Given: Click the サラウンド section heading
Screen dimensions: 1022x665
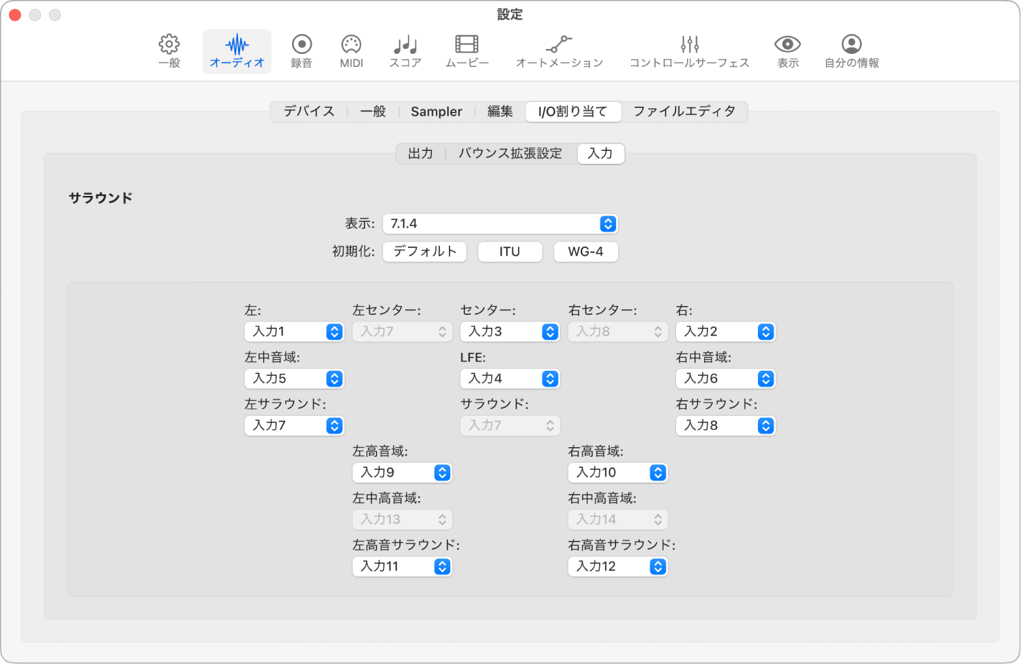Looking at the screenshot, I should coord(100,198).
